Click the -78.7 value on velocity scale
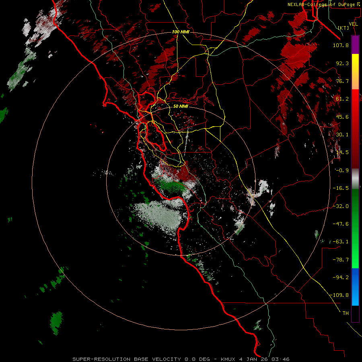Image resolution: width=362 pixels, height=362 pixels. (x=341, y=260)
